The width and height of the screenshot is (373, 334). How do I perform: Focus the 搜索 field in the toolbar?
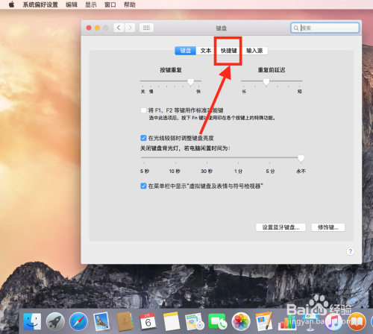pyautogui.click(x=325, y=28)
